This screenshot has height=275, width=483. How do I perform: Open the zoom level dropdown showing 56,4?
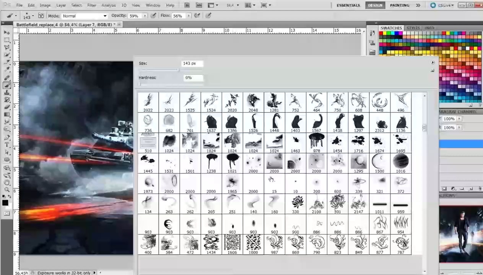pos(233,5)
